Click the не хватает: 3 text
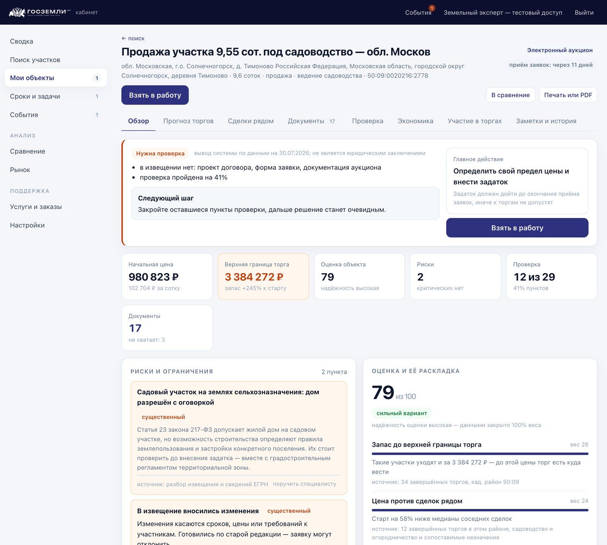607x545 pixels. click(x=146, y=340)
